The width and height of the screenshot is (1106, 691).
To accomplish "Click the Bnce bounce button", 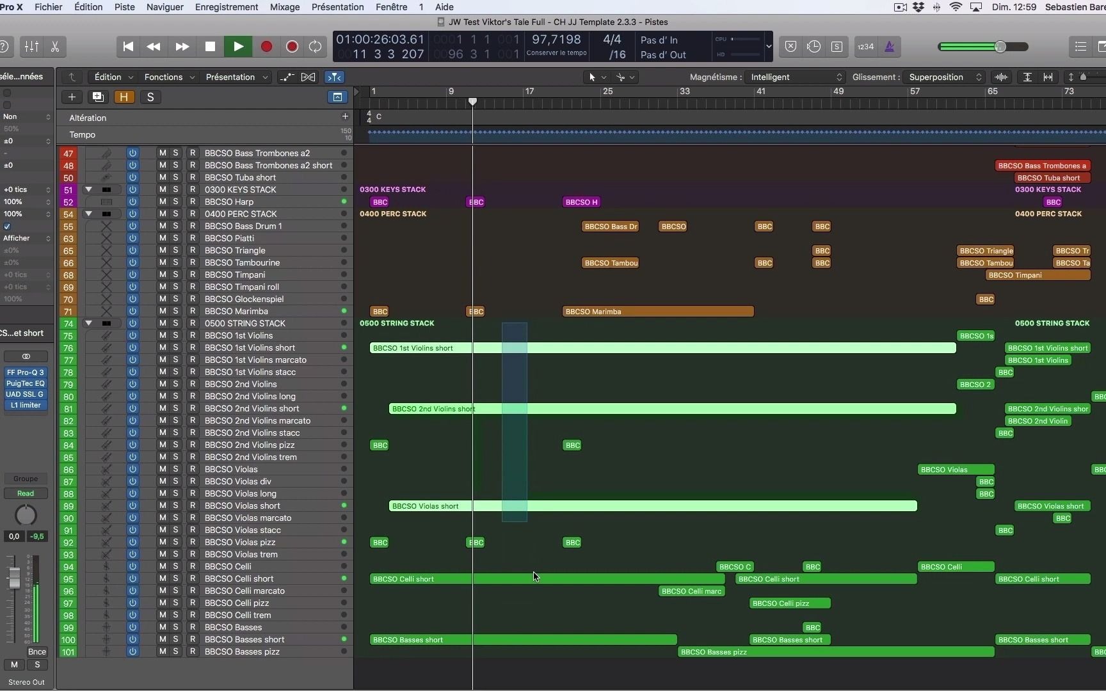I will coord(37,652).
